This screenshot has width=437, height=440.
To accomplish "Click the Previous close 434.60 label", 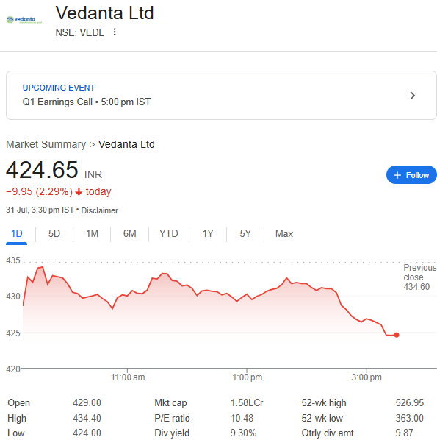I will (419, 277).
